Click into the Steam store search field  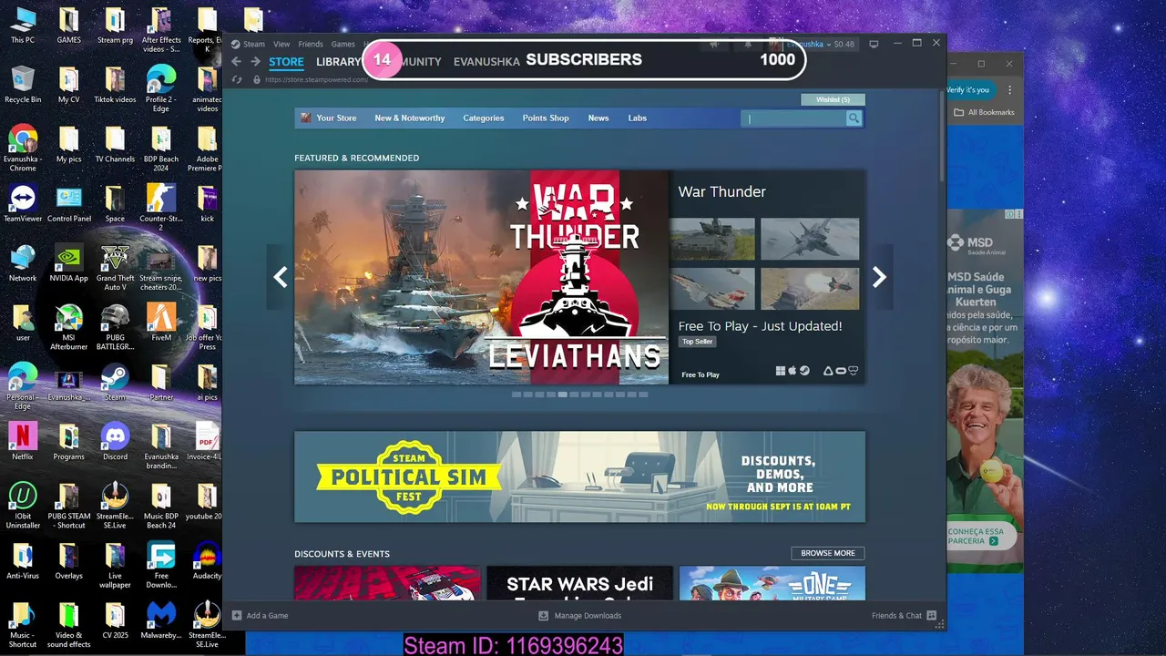click(x=793, y=118)
